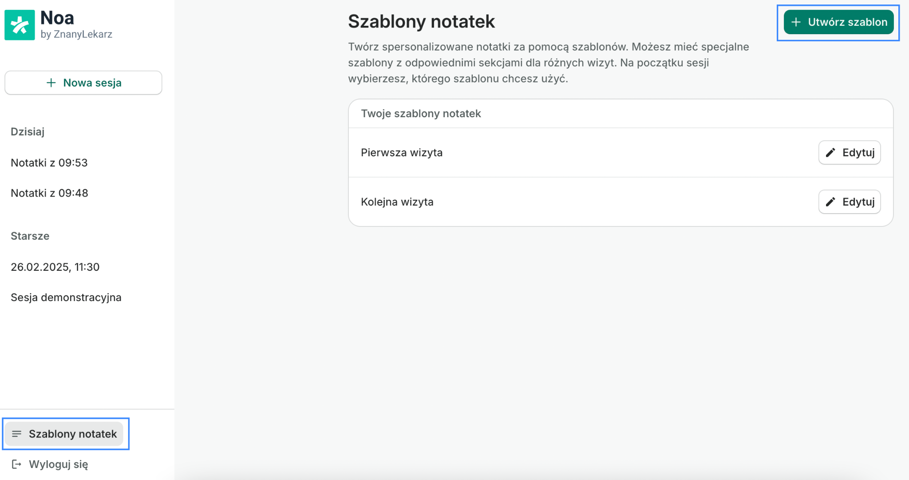Select the green asterisk icon in the header
The image size is (909, 480).
click(x=20, y=25)
